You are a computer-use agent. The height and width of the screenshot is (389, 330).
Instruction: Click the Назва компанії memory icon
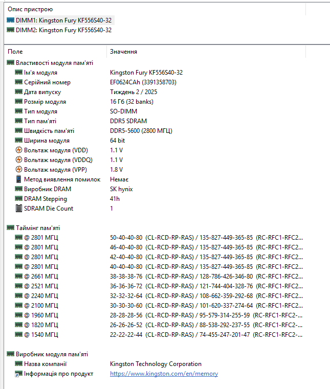(19, 364)
